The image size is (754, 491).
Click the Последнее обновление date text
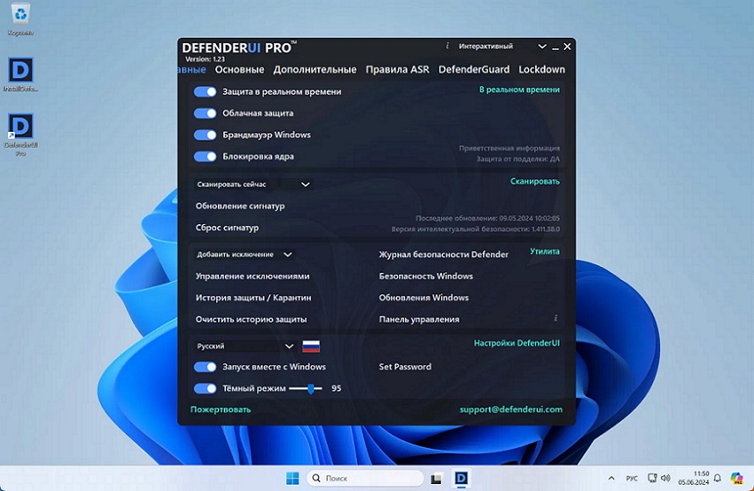pos(488,219)
